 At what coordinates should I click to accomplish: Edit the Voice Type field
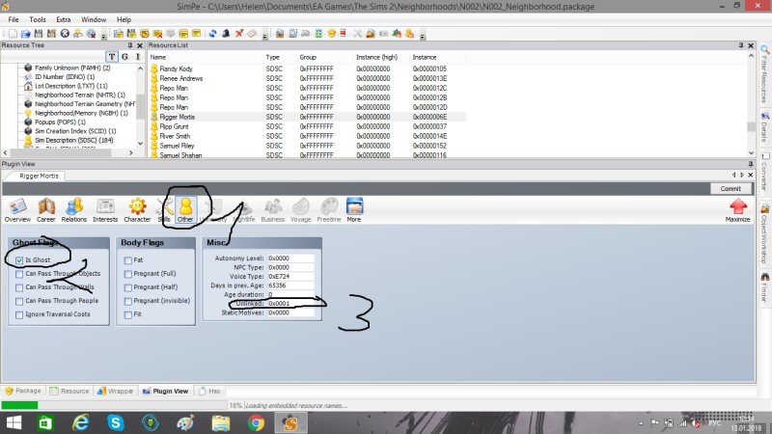pos(290,277)
